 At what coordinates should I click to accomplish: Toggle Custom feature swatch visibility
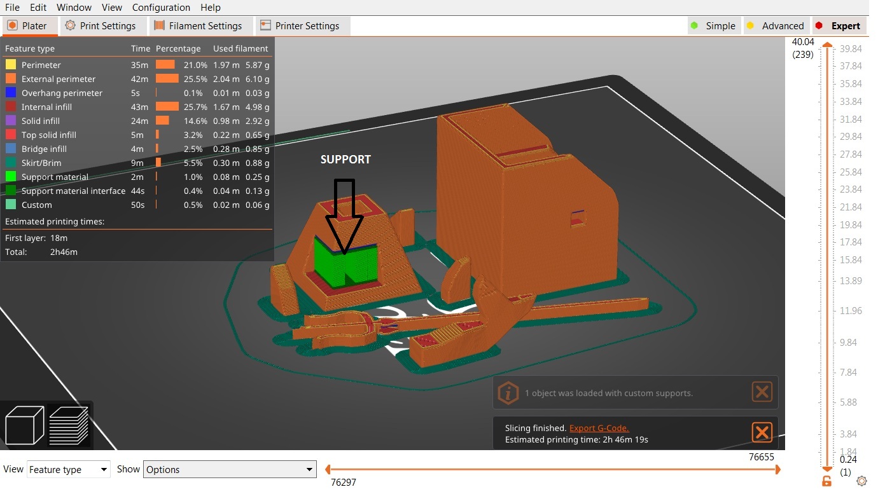click(x=11, y=205)
